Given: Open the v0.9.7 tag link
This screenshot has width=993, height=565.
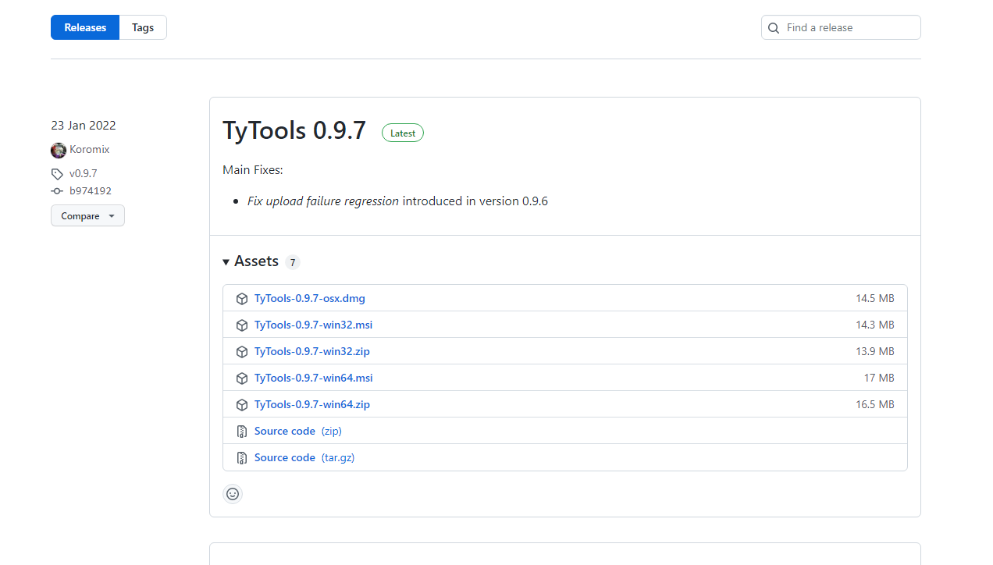Looking at the screenshot, I should tap(84, 173).
